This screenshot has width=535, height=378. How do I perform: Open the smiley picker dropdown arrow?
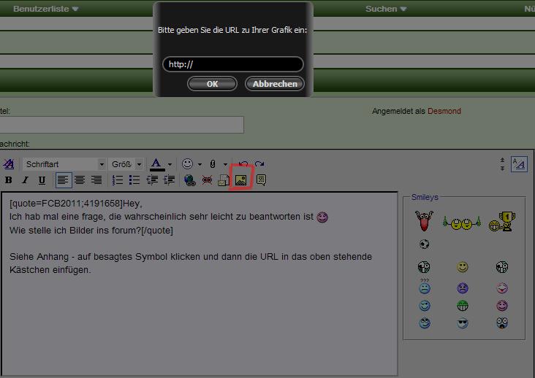coord(200,164)
